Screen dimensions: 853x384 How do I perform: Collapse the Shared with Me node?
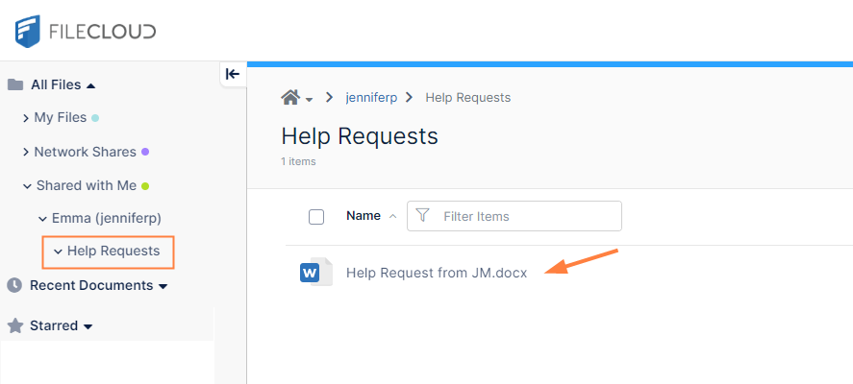tap(28, 185)
